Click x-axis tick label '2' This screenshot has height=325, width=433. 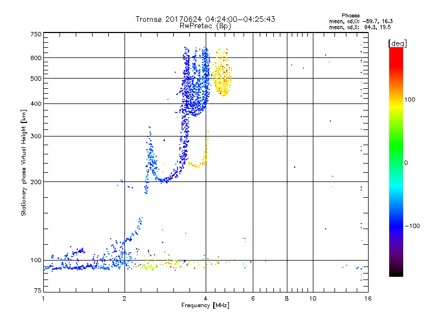pos(124,298)
